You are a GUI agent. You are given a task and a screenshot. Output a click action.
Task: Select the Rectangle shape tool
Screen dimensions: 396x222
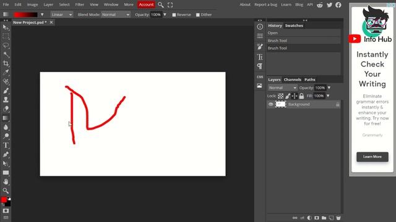pos(6,173)
